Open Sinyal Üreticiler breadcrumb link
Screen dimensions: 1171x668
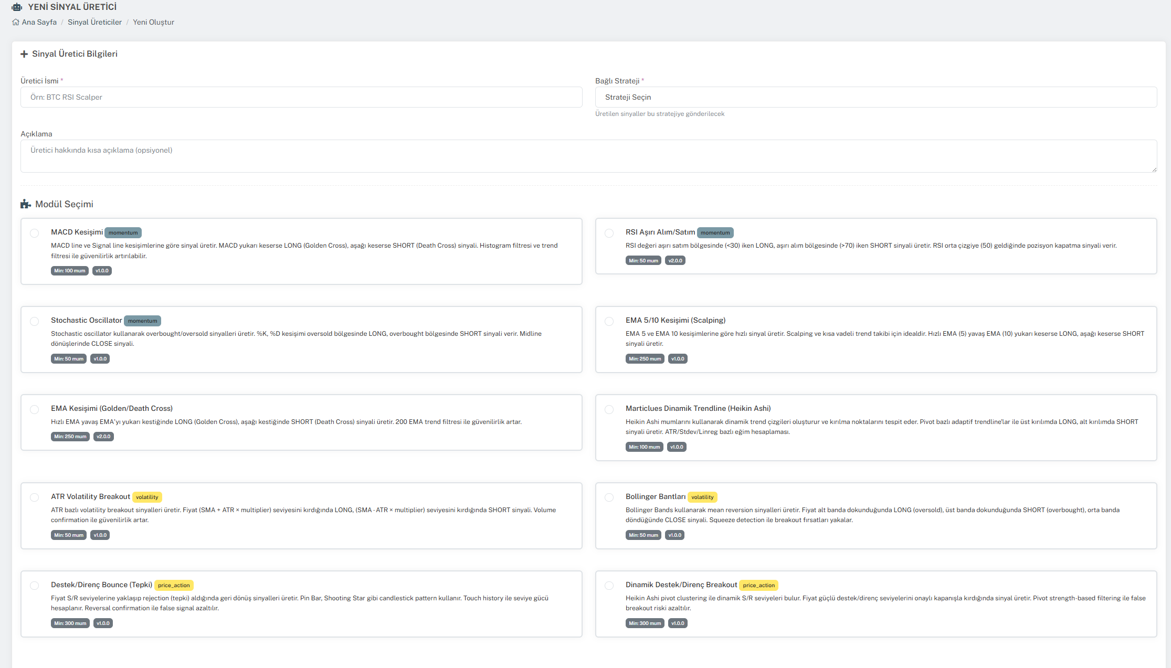point(94,22)
